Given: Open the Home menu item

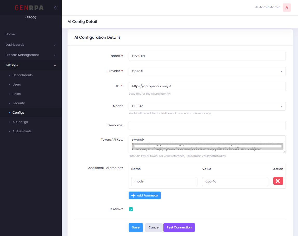Looking at the screenshot, I should click(x=10, y=34).
